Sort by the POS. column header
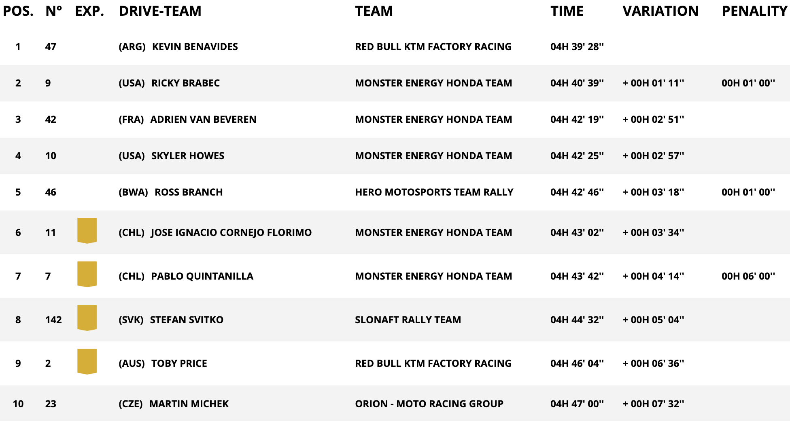The width and height of the screenshot is (790, 421). tap(18, 11)
